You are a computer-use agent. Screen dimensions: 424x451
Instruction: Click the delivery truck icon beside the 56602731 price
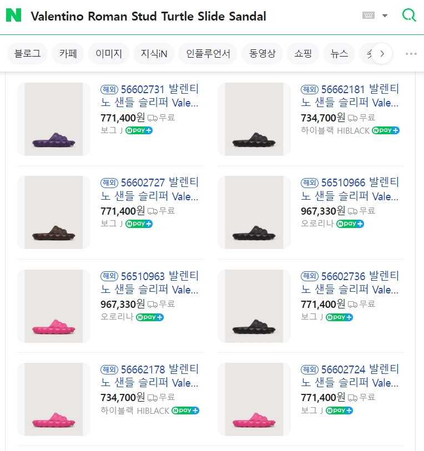click(152, 118)
